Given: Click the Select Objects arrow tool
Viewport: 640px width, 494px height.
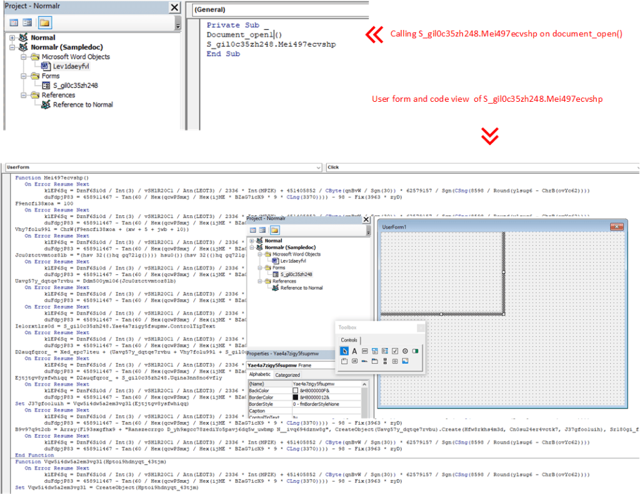Looking at the screenshot, I should [344, 351].
